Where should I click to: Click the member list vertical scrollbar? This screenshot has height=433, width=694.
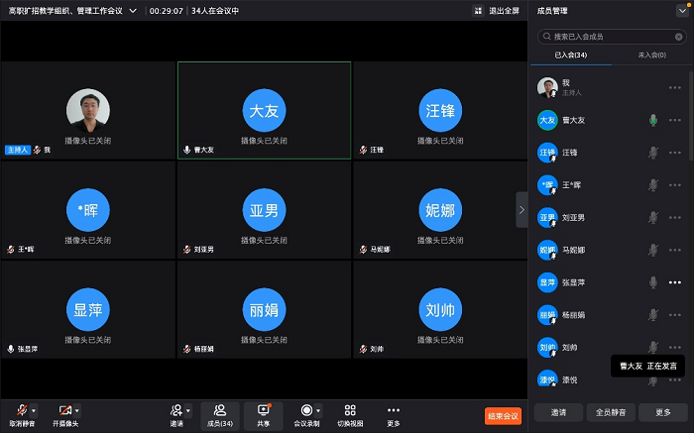(690, 119)
